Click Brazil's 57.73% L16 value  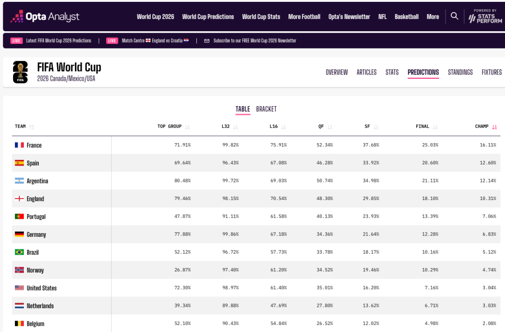coord(279,252)
